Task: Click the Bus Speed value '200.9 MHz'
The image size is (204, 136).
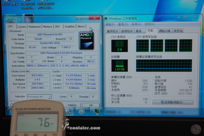Action: [x=37, y=84]
